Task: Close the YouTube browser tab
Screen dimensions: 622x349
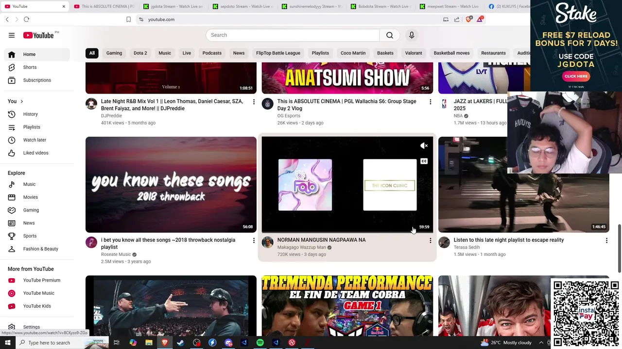Action: [64, 6]
